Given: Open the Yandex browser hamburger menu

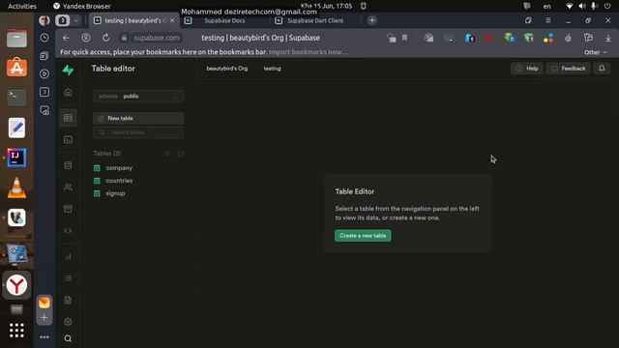Looking at the screenshot, I should (548, 20).
